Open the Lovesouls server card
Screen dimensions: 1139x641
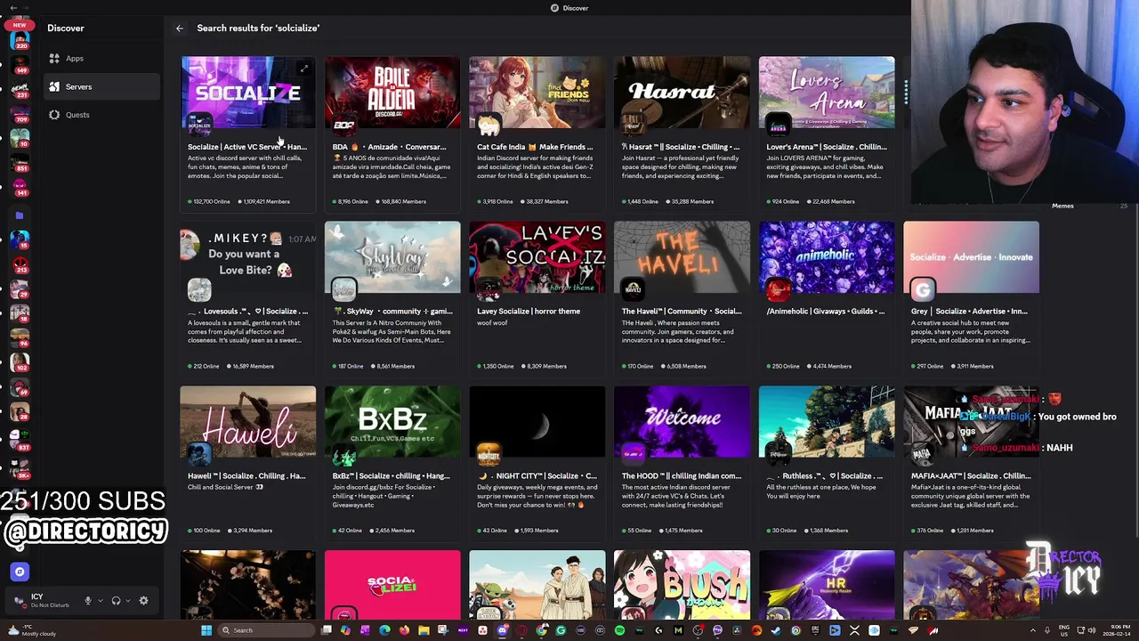tap(247, 297)
